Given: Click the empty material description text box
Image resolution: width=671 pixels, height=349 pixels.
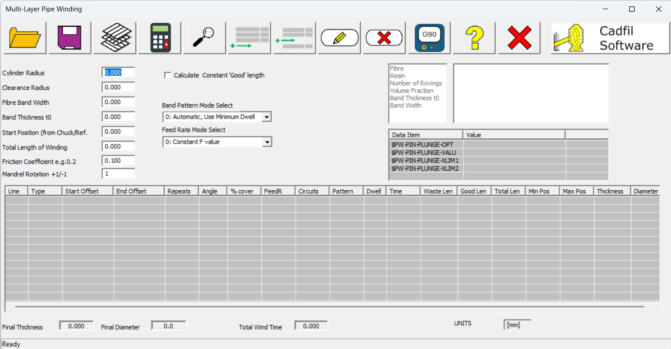Looking at the screenshot, I should [531, 93].
